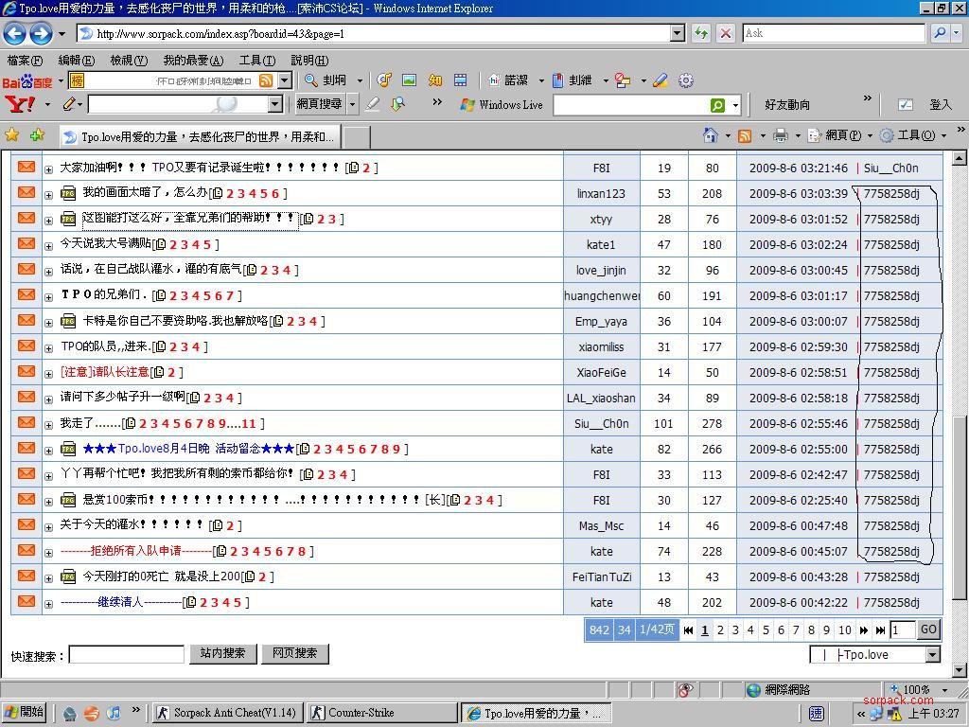Click the Refresh page icon
Image resolution: width=969 pixels, height=727 pixels.
coord(701,33)
